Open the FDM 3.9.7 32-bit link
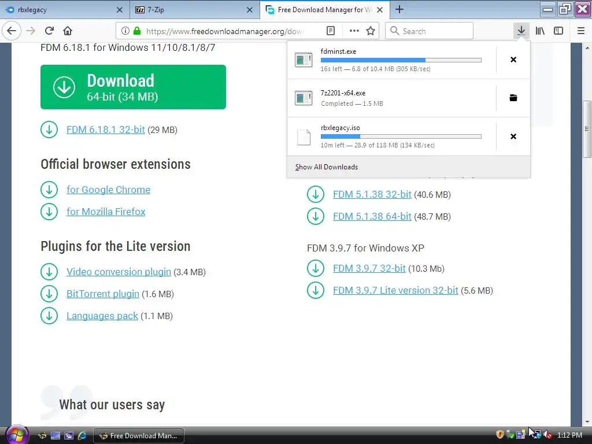Image resolution: width=592 pixels, height=444 pixels. point(369,268)
